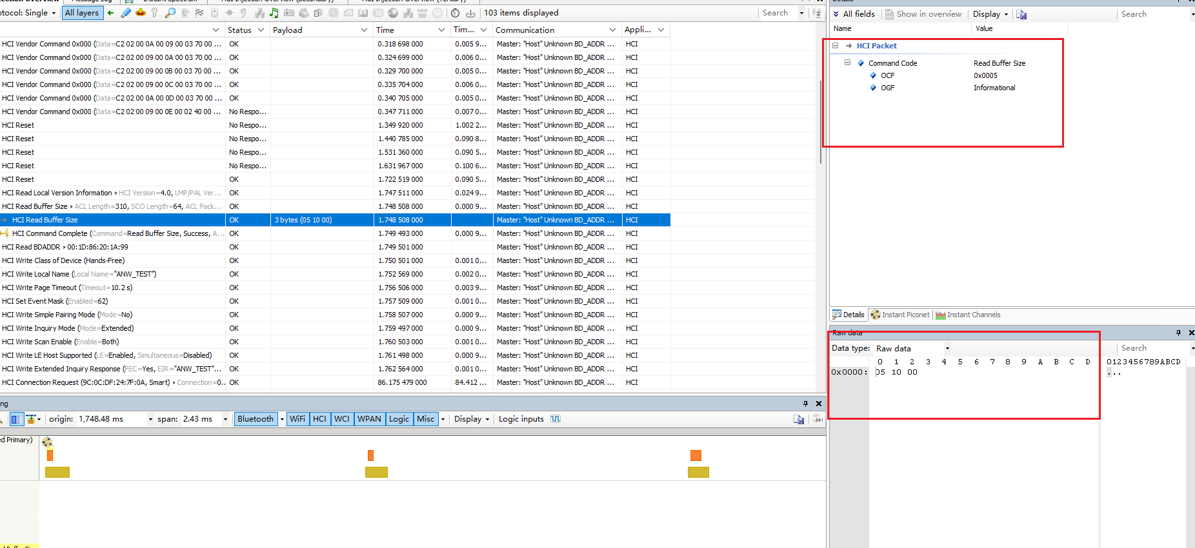Click the magnifying glass find icon
1195x548 pixels.
tap(170, 13)
